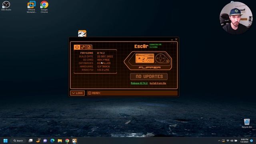Open the notification center badge
The width and height of the screenshot is (256, 144).
coord(252,140)
